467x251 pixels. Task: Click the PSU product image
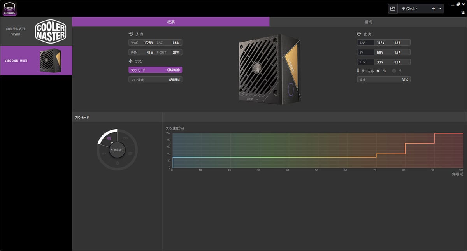point(269,69)
